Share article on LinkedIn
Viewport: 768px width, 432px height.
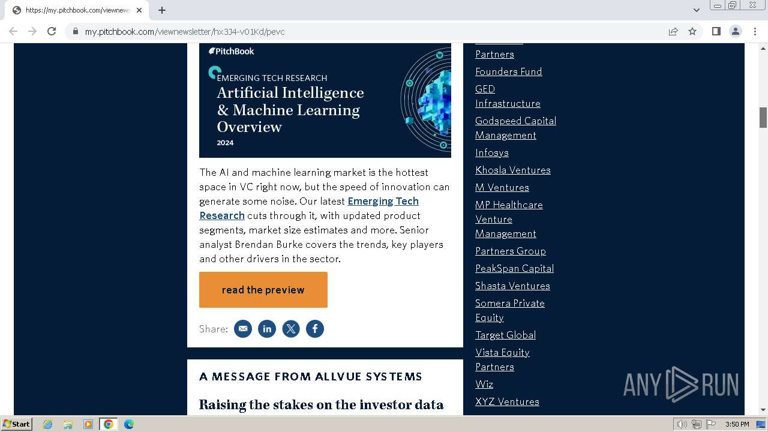(267, 329)
